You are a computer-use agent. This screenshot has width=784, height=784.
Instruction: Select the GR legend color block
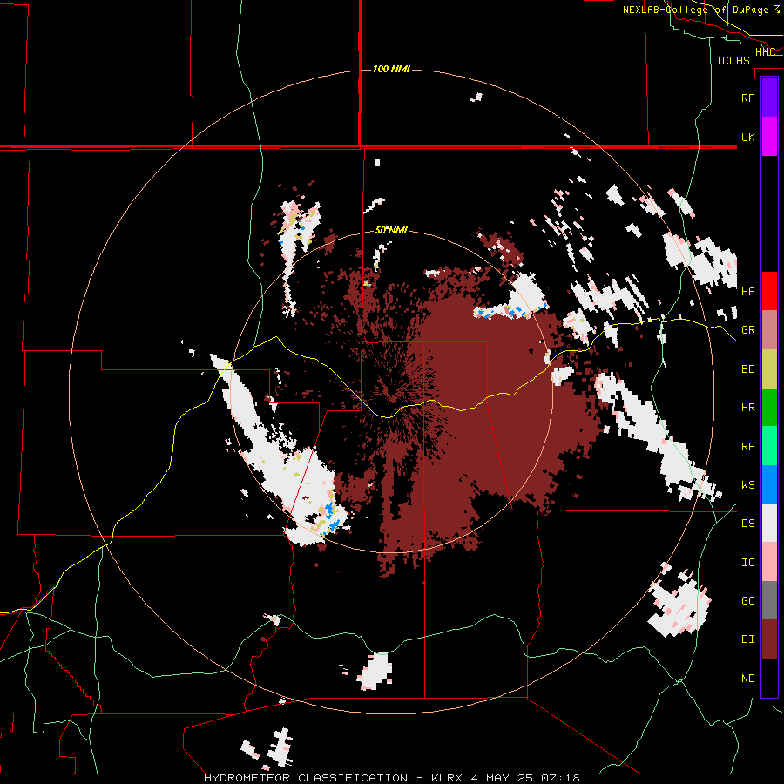pos(769,330)
